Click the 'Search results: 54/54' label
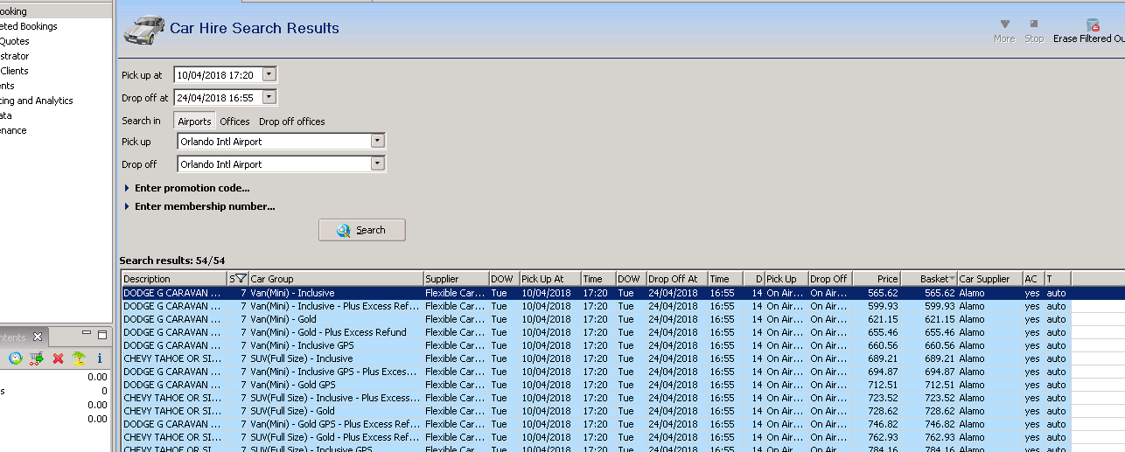This screenshot has height=452, width=1125. [172, 261]
